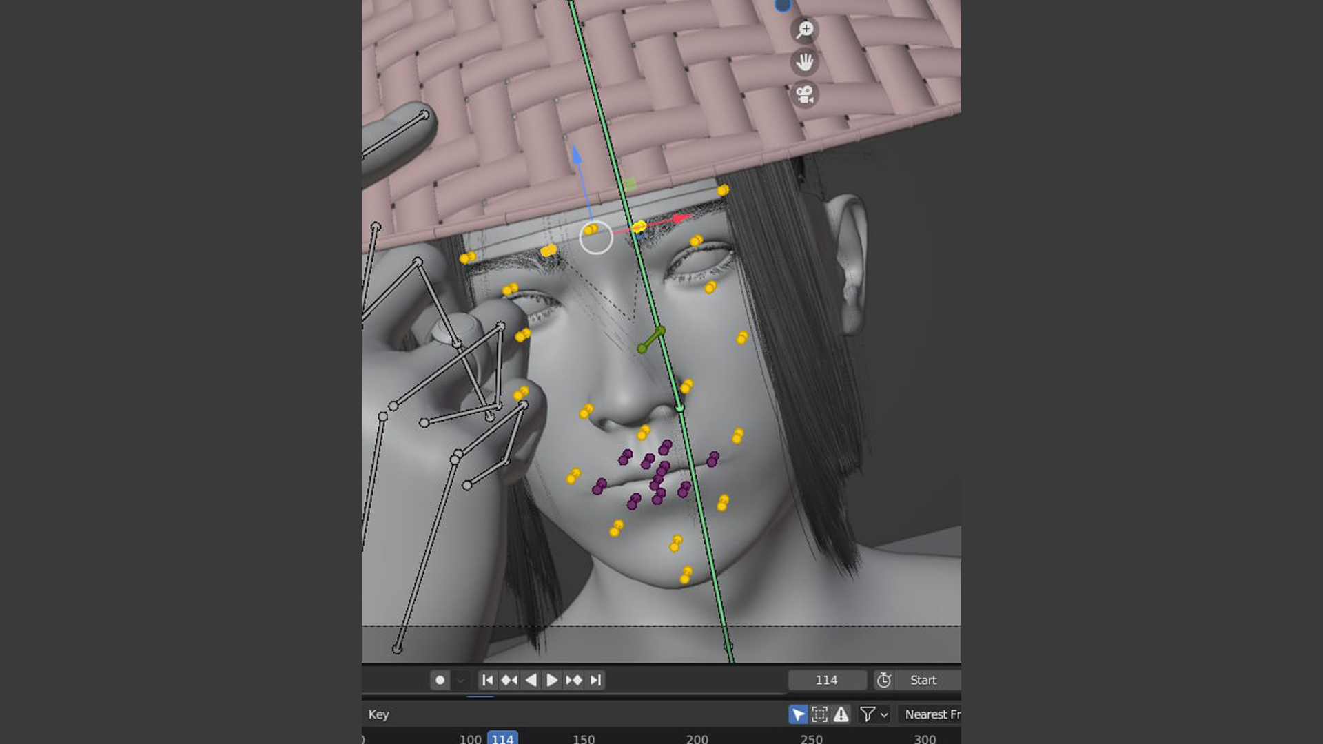
Task: Jump to next keyframe
Action: (574, 680)
